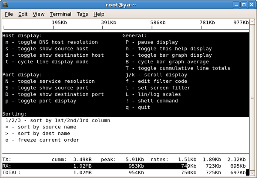The width and height of the screenshot is (257, 178).
Task: Click the TX cumulative value 3.49KB
Action: tap(82, 160)
